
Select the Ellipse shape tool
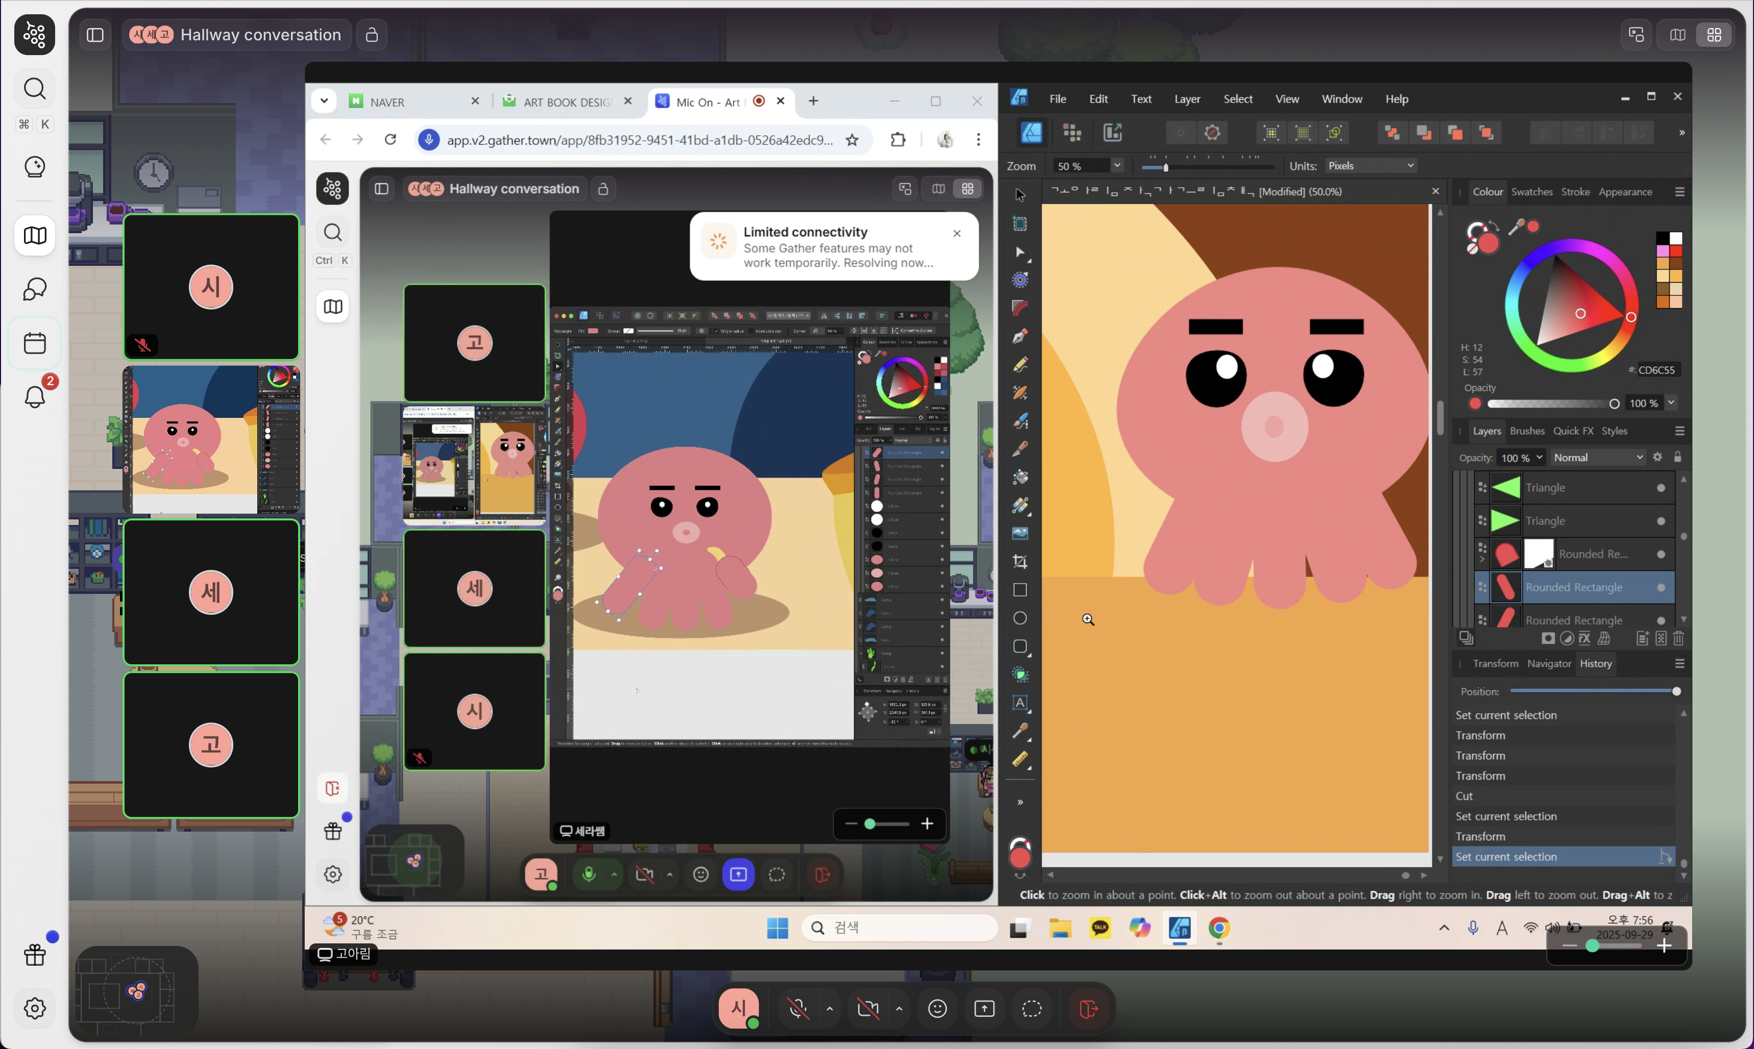(x=1020, y=618)
